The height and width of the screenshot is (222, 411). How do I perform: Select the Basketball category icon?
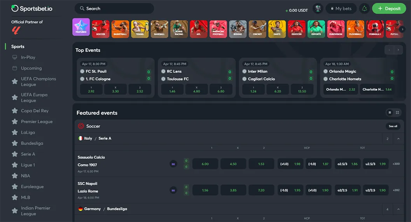(120, 29)
